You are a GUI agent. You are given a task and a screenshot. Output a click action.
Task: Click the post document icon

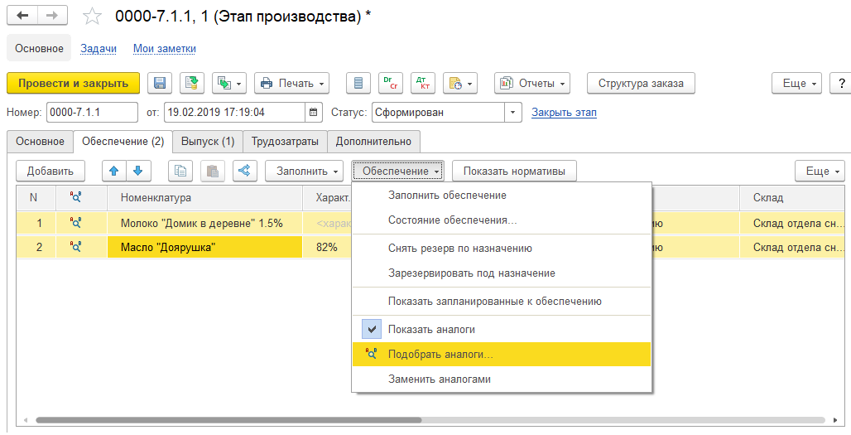click(193, 83)
